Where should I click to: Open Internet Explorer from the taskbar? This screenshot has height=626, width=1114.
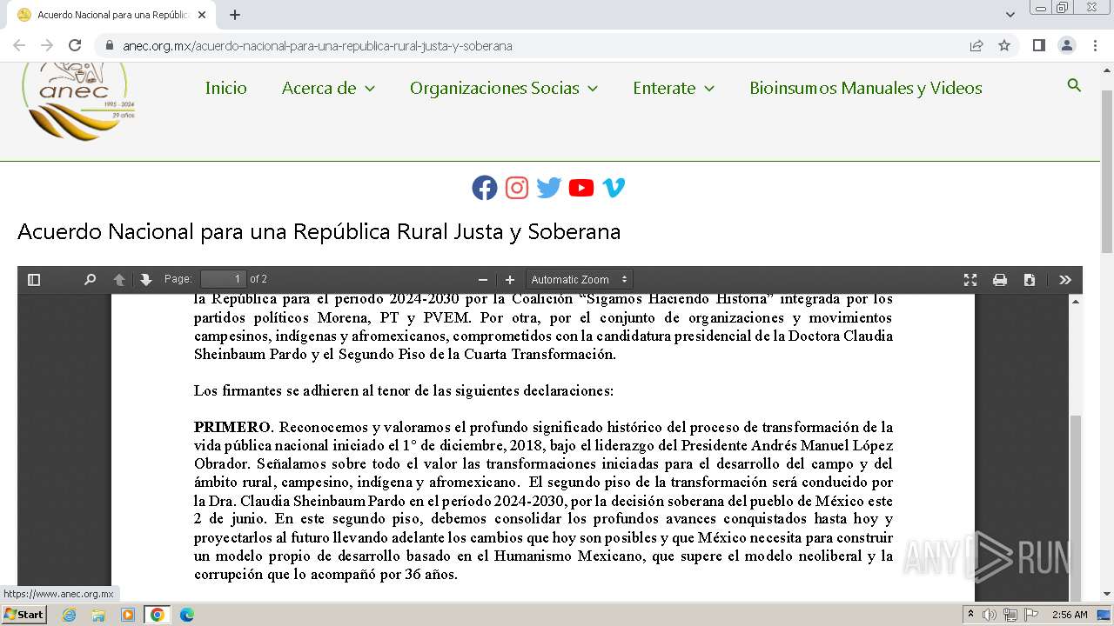(x=69, y=615)
